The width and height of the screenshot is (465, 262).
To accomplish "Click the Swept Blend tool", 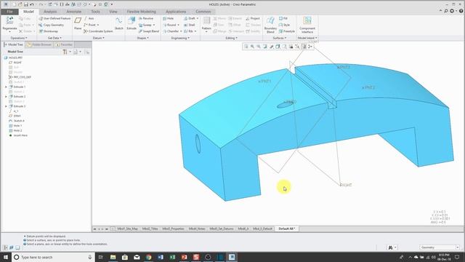I will pyautogui.click(x=149, y=31).
